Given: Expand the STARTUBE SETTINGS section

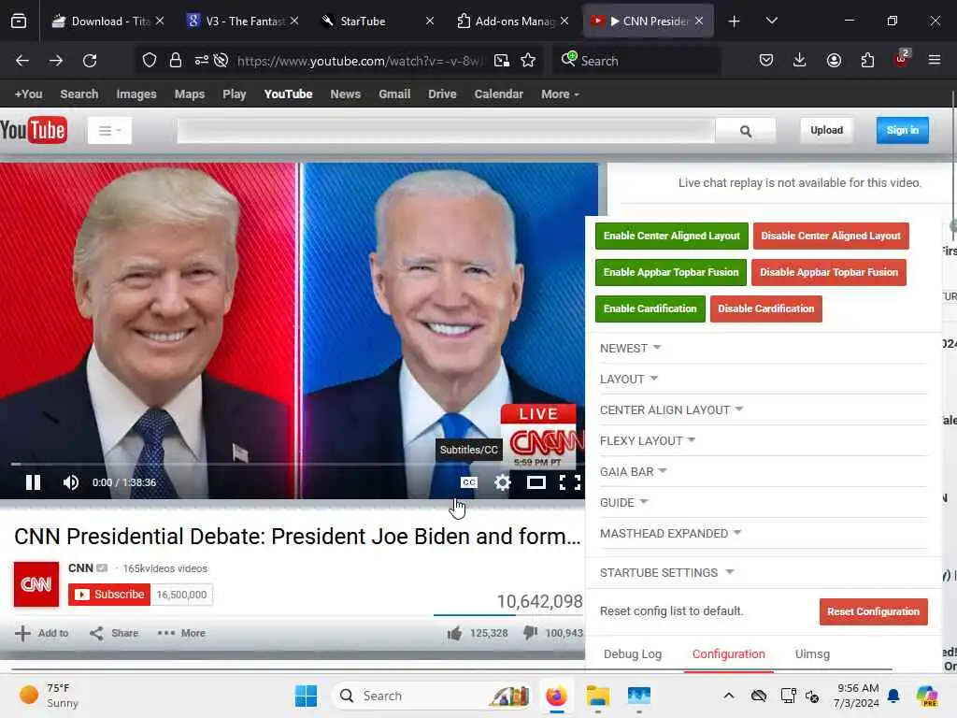Looking at the screenshot, I should click(666, 573).
